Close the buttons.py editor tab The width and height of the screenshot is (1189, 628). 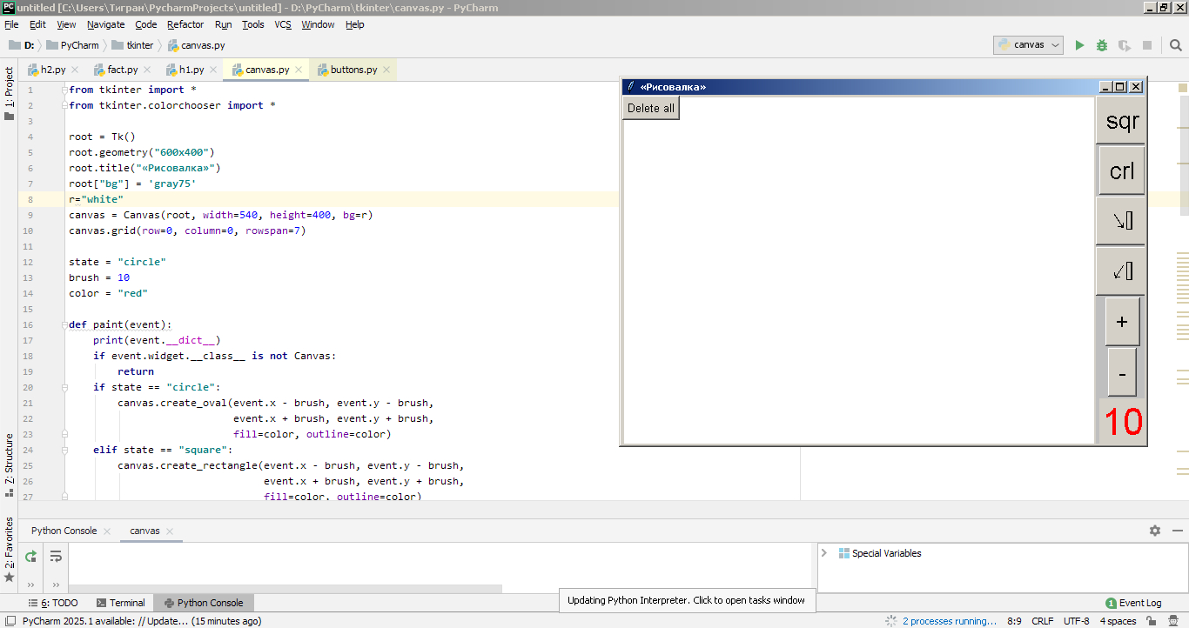click(386, 70)
